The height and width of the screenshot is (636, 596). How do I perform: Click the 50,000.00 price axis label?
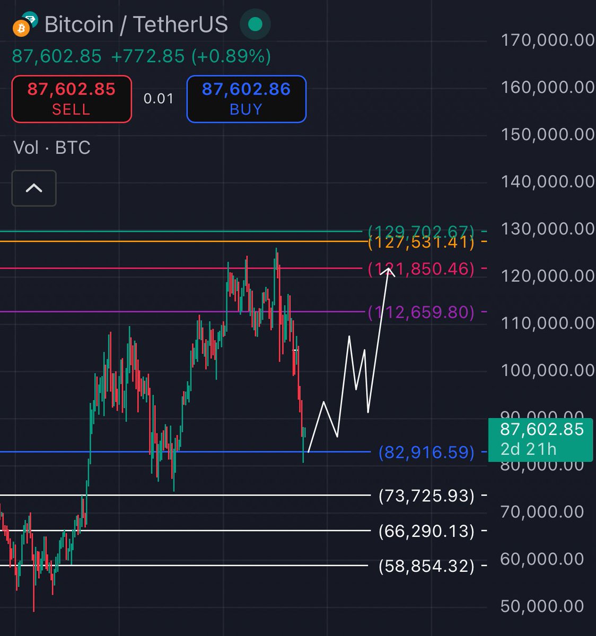pyautogui.click(x=542, y=606)
